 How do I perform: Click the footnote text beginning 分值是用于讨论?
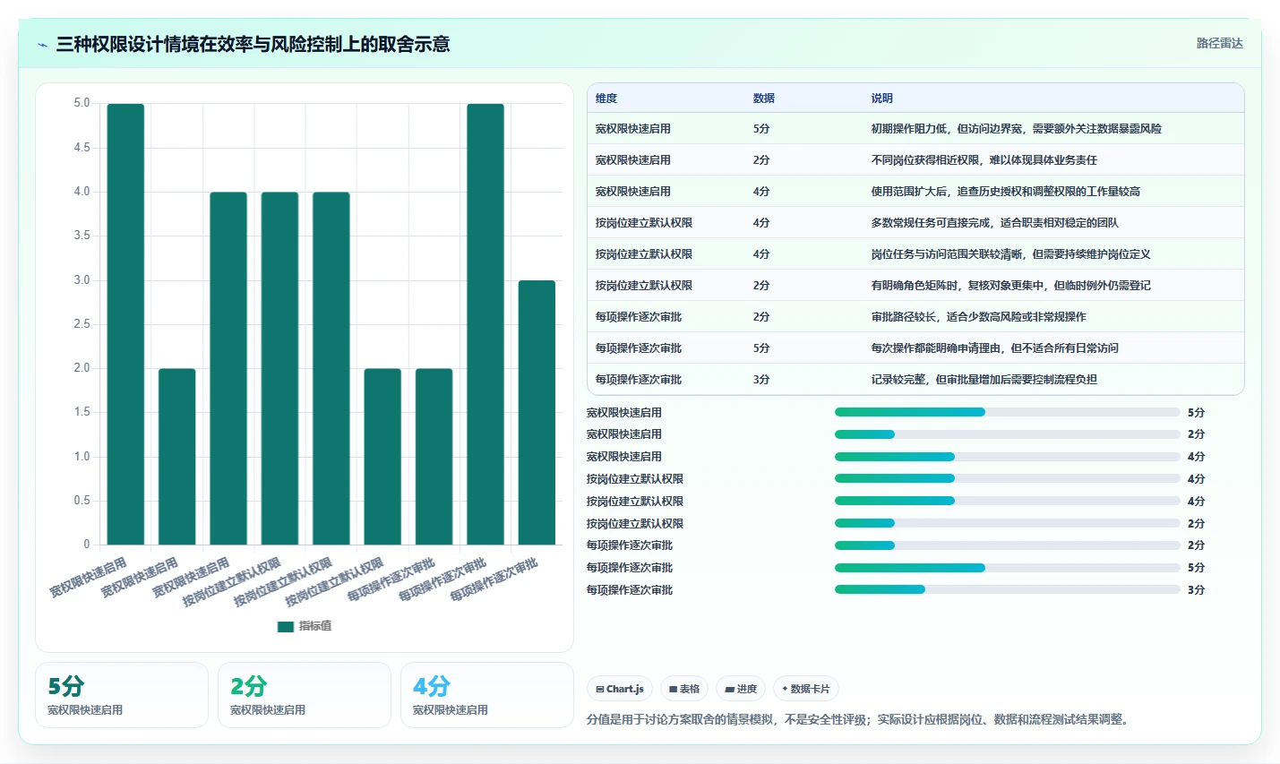click(x=860, y=719)
